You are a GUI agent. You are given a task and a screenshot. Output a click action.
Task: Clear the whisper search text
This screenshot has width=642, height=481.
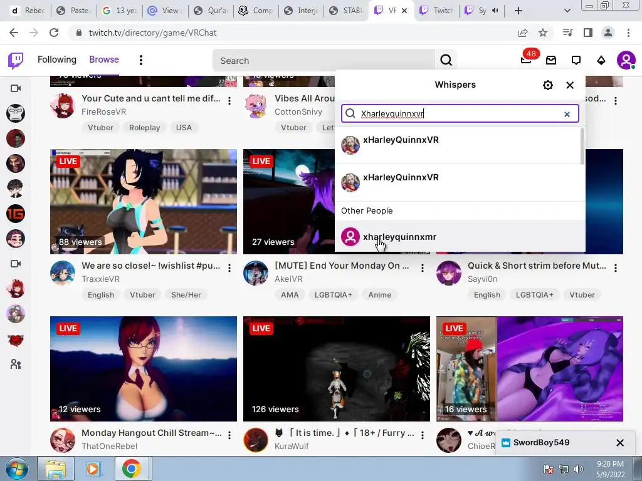click(567, 114)
